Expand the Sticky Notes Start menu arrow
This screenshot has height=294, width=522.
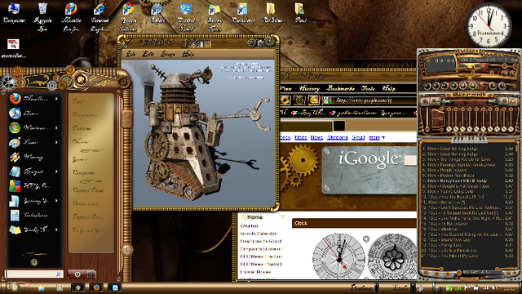pos(56,229)
